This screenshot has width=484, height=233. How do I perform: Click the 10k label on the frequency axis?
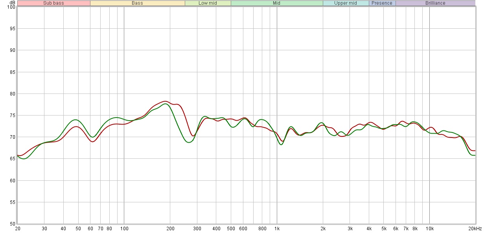coord(429,229)
